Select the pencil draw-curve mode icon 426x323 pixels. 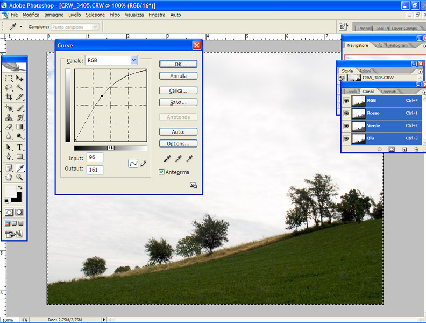coord(143,164)
